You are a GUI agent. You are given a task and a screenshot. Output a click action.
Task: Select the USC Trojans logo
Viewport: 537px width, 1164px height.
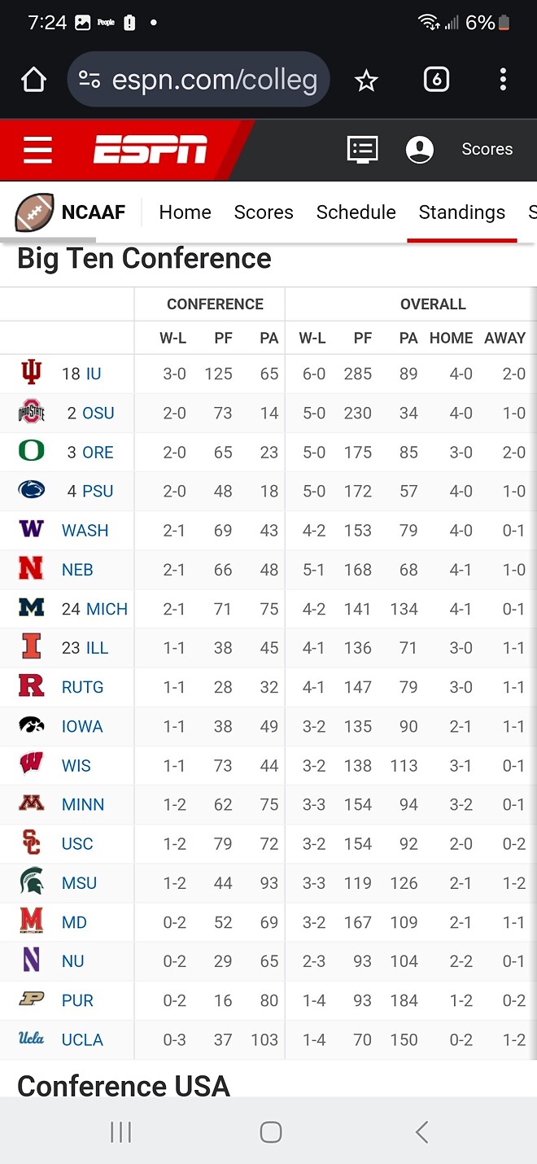[31, 843]
